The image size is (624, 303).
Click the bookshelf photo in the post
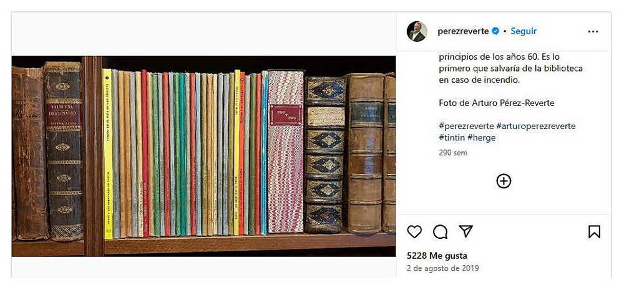click(x=203, y=156)
